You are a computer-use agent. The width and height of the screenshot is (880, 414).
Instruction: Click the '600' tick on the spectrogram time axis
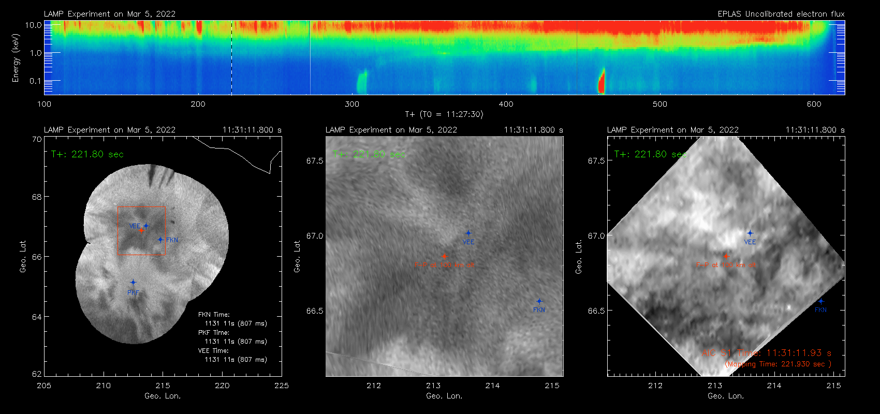click(814, 104)
